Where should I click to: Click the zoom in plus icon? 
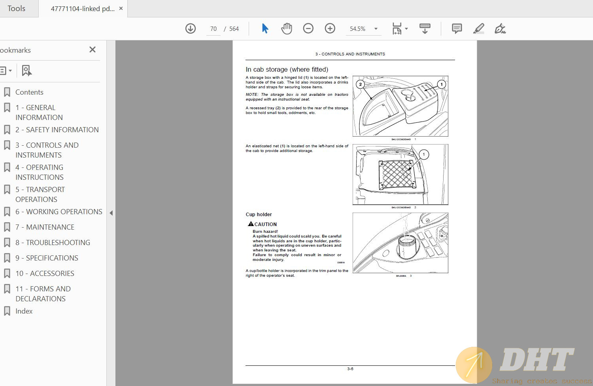point(330,29)
